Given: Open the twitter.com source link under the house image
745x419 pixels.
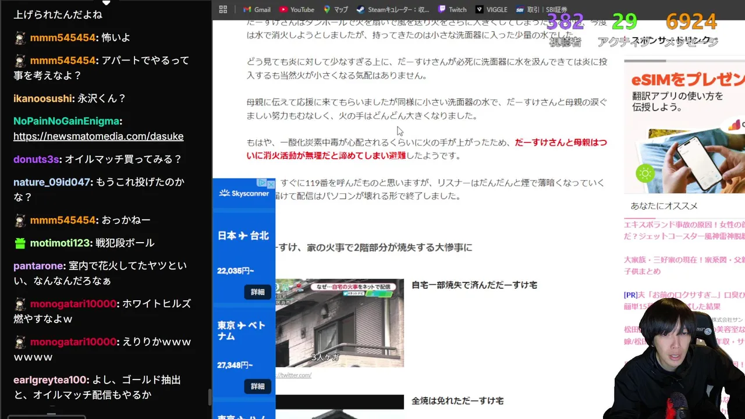Looking at the screenshot, I should pos(293,375).
